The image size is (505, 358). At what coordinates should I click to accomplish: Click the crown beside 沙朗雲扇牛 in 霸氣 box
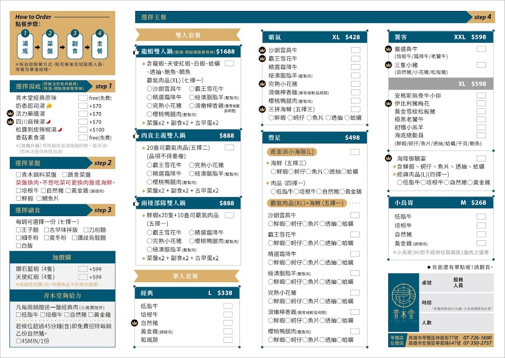[262, 50]
